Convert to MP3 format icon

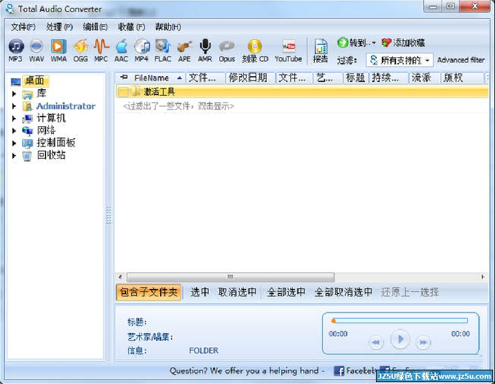[16, 50]
